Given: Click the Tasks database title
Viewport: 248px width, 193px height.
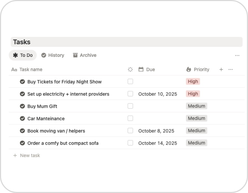Looking at the screenshot, I should 22,42.
